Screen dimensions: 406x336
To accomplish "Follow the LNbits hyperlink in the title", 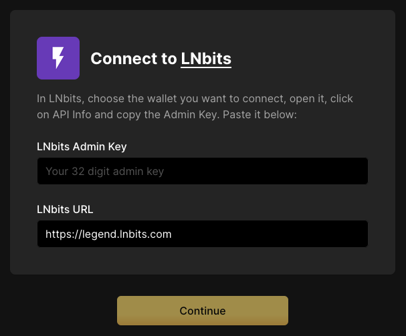I will point(206,59).
